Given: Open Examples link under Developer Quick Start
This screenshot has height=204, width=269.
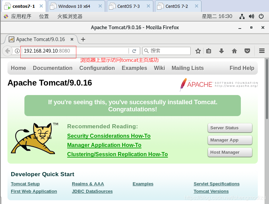Looking at the screenshot, I should (143, 184).
